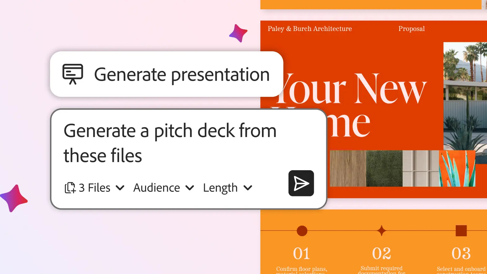Pick the green fabric material swatch
487x274 pixels.
pos(384,169)
